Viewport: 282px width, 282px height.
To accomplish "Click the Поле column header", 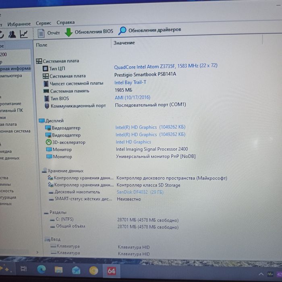I will (42, 45).
